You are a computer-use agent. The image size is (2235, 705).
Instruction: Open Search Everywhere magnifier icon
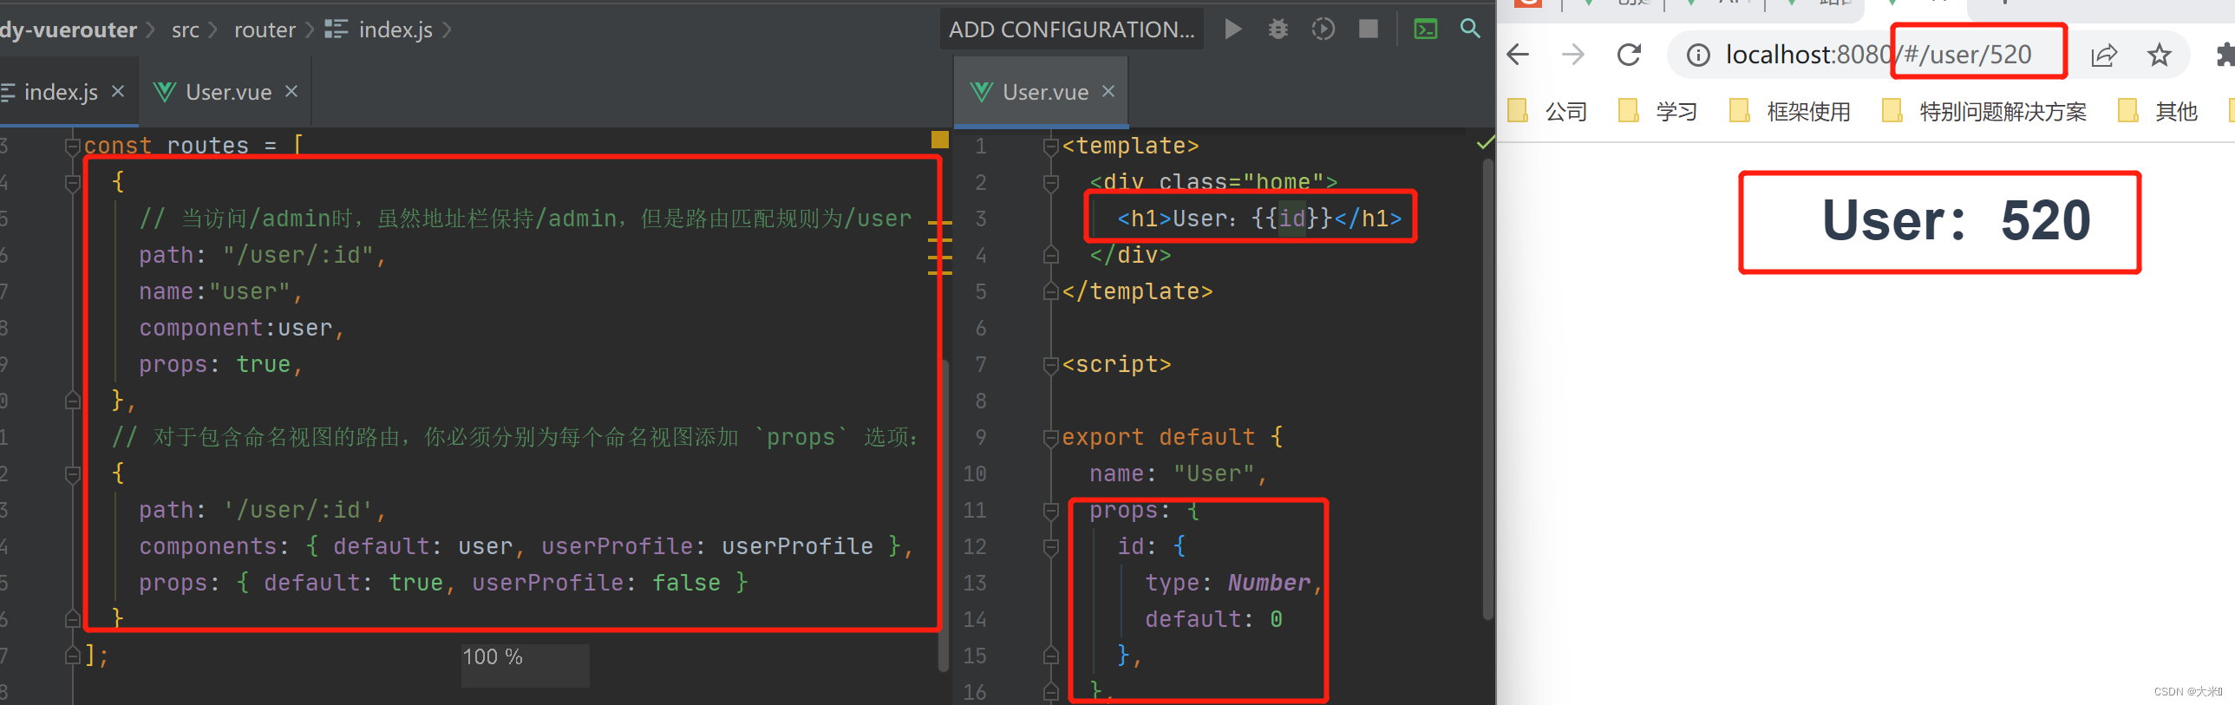coord(1471,29)
